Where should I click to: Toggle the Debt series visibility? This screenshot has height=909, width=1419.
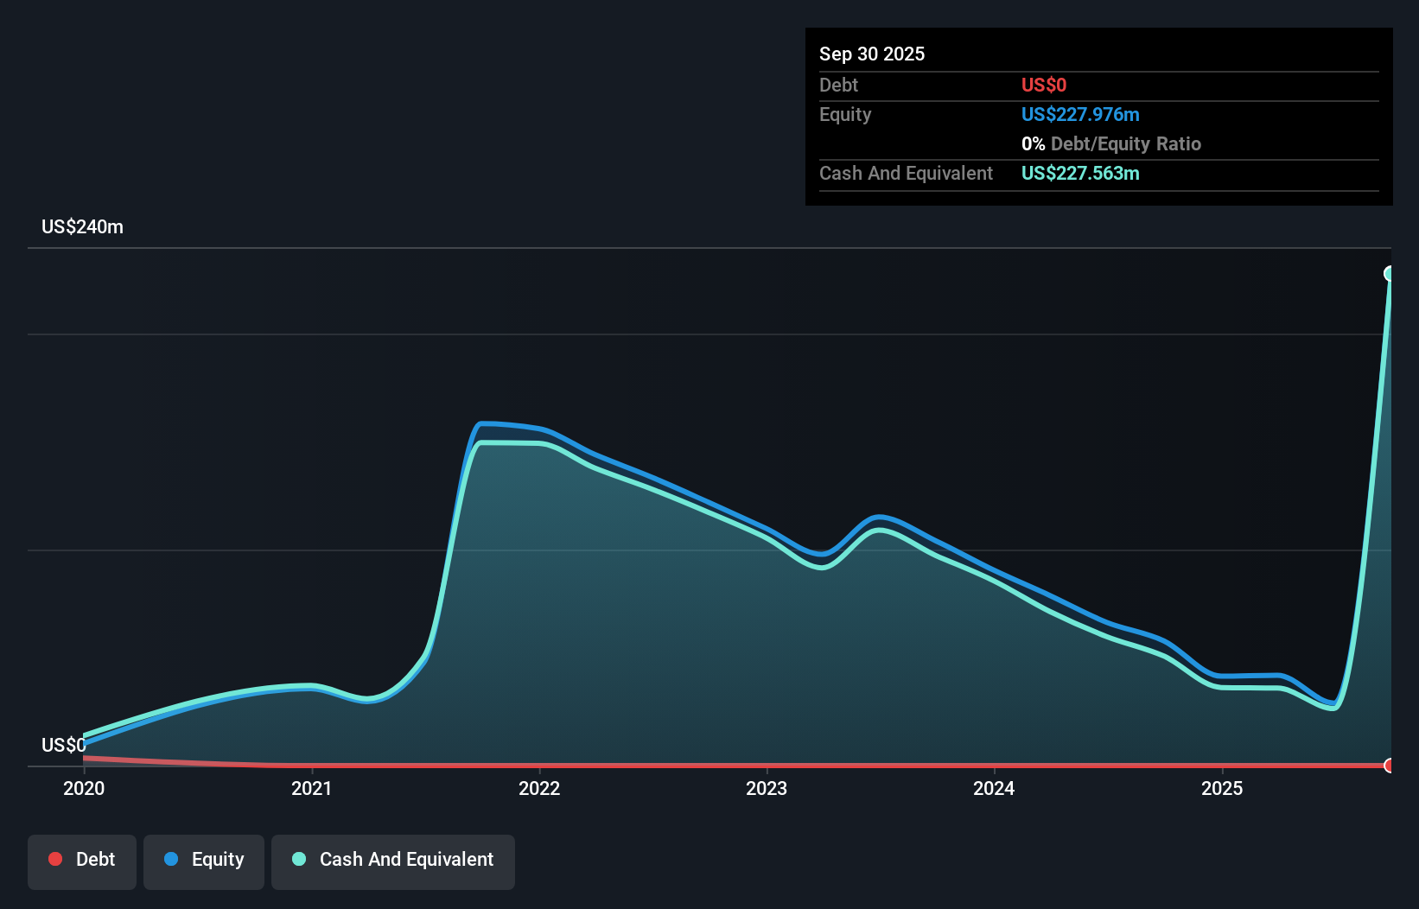click(x=82, y=861)
